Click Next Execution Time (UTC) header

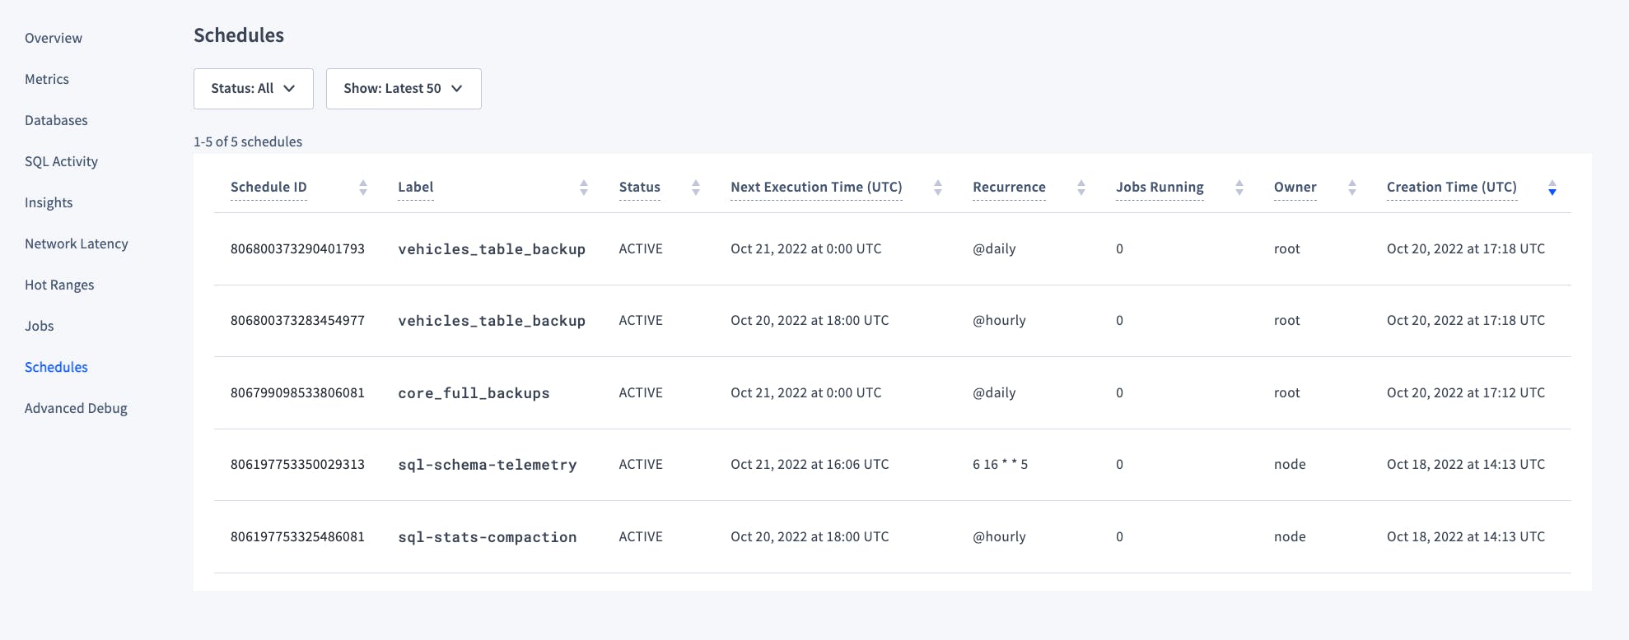pyautogui.click(x=816, y=187)
